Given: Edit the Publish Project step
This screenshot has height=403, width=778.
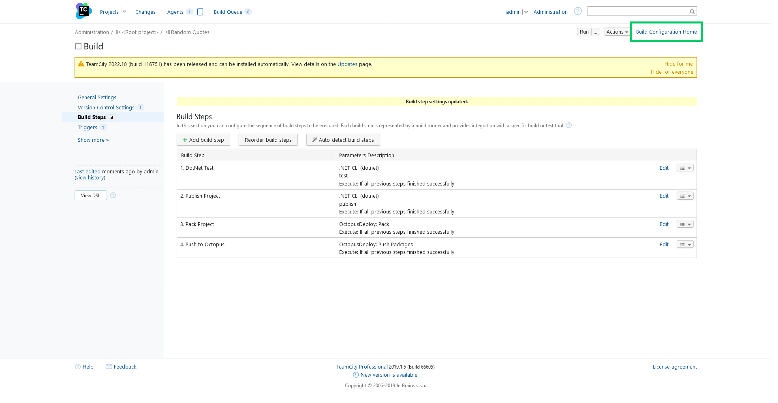Looking at the screenshot, I should [x=664, y=196].
